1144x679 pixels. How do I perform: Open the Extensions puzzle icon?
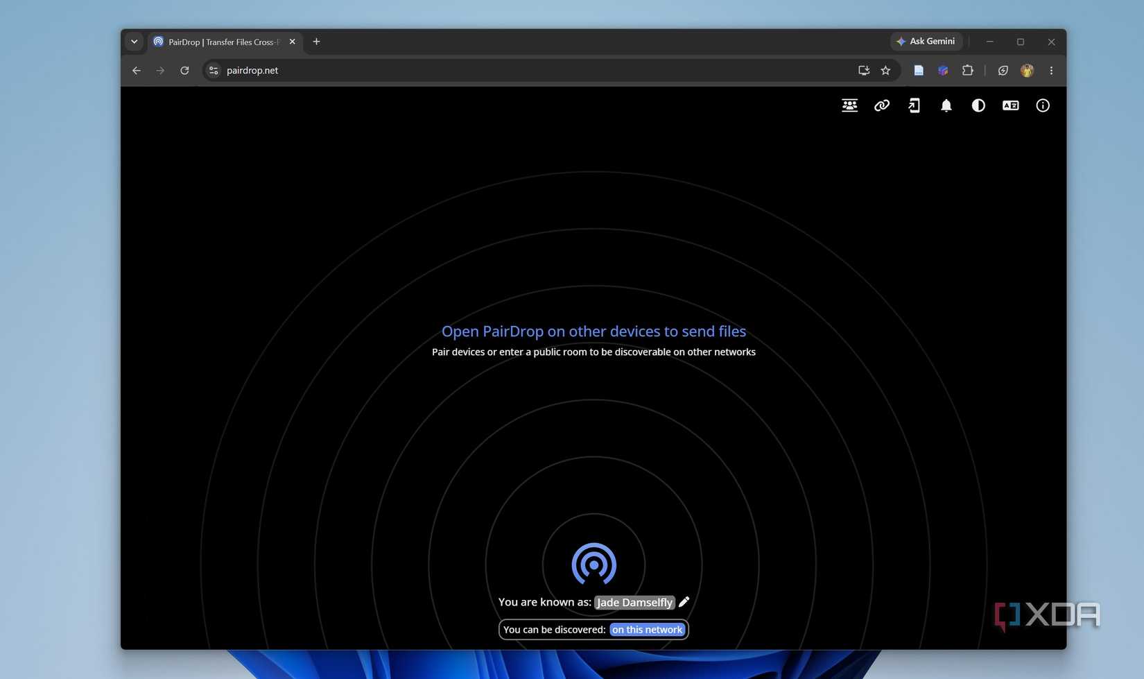click(967, 70)
